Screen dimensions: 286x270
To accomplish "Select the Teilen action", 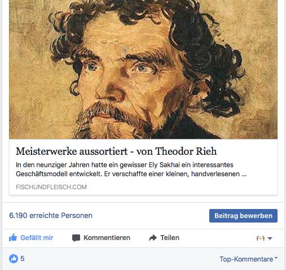I will (170, 238).
